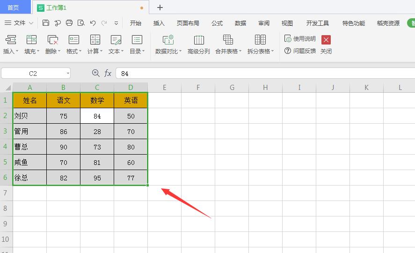Open the 公式 tab

(217, 23)
